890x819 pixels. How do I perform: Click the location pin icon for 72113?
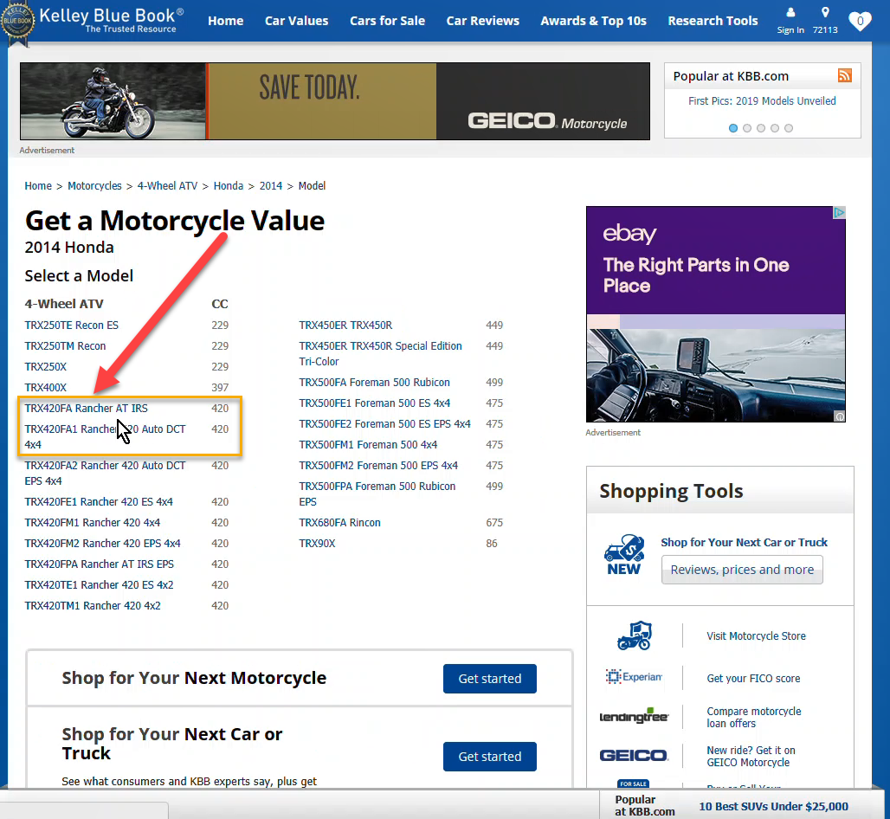click(x=825, y=12)
